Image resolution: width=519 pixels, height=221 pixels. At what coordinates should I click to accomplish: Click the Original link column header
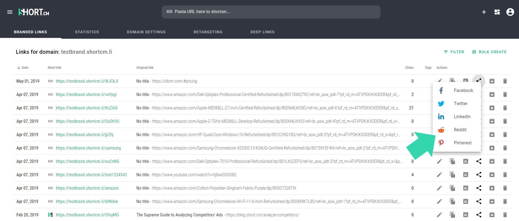click(x=145, y=67)
